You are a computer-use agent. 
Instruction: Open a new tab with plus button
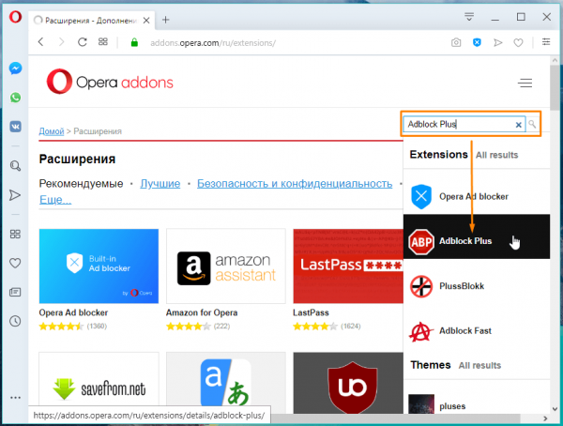[165, 20]
